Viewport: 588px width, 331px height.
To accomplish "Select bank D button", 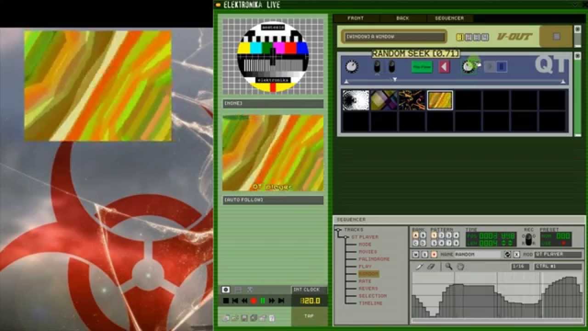I will click(x=423, y=243).
